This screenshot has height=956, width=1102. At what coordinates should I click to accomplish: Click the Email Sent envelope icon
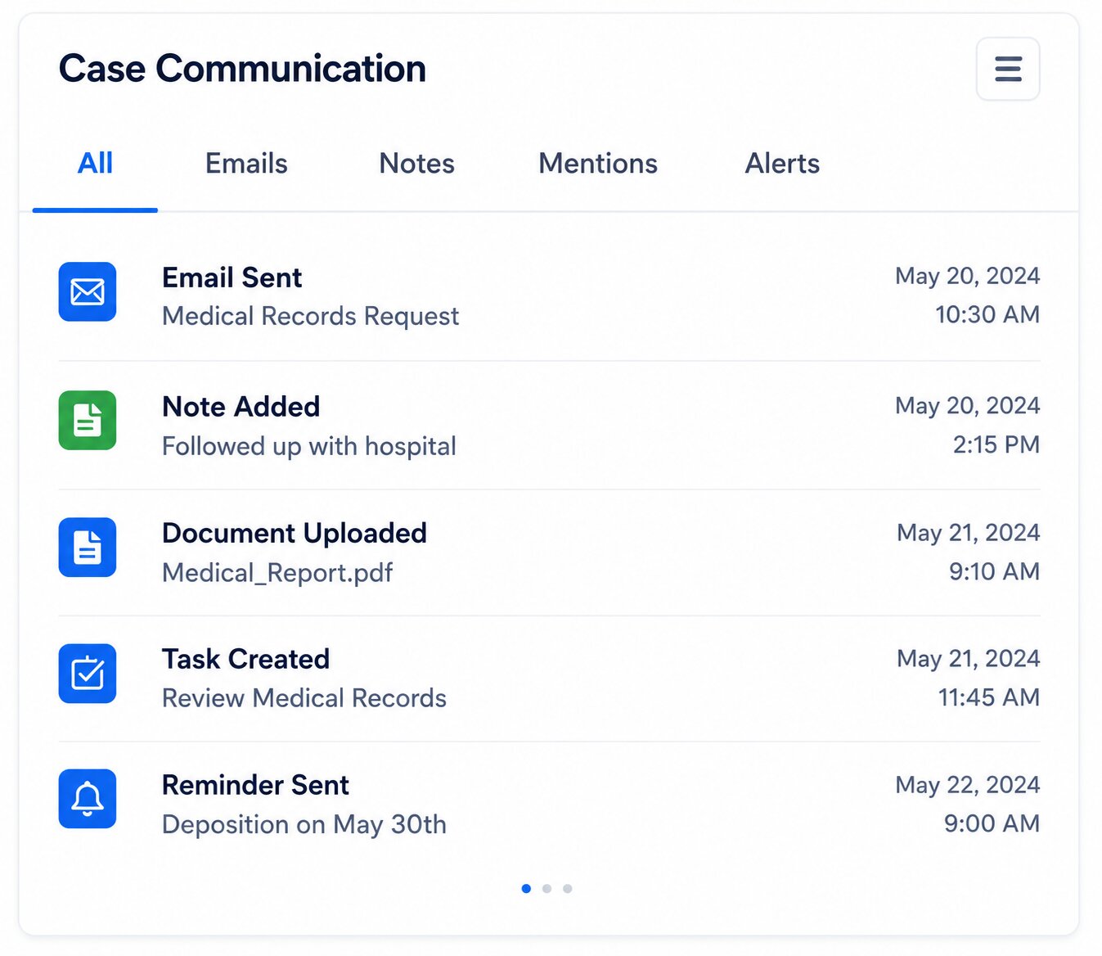click(88, 291)
